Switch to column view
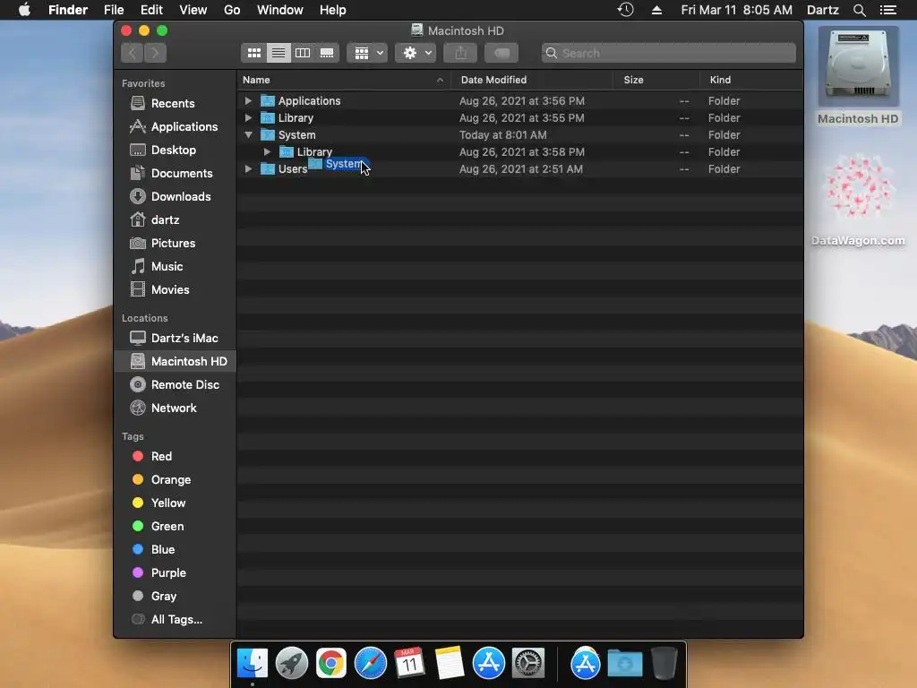The width and height of the screenshot is (917, 688). coord(303,53)
